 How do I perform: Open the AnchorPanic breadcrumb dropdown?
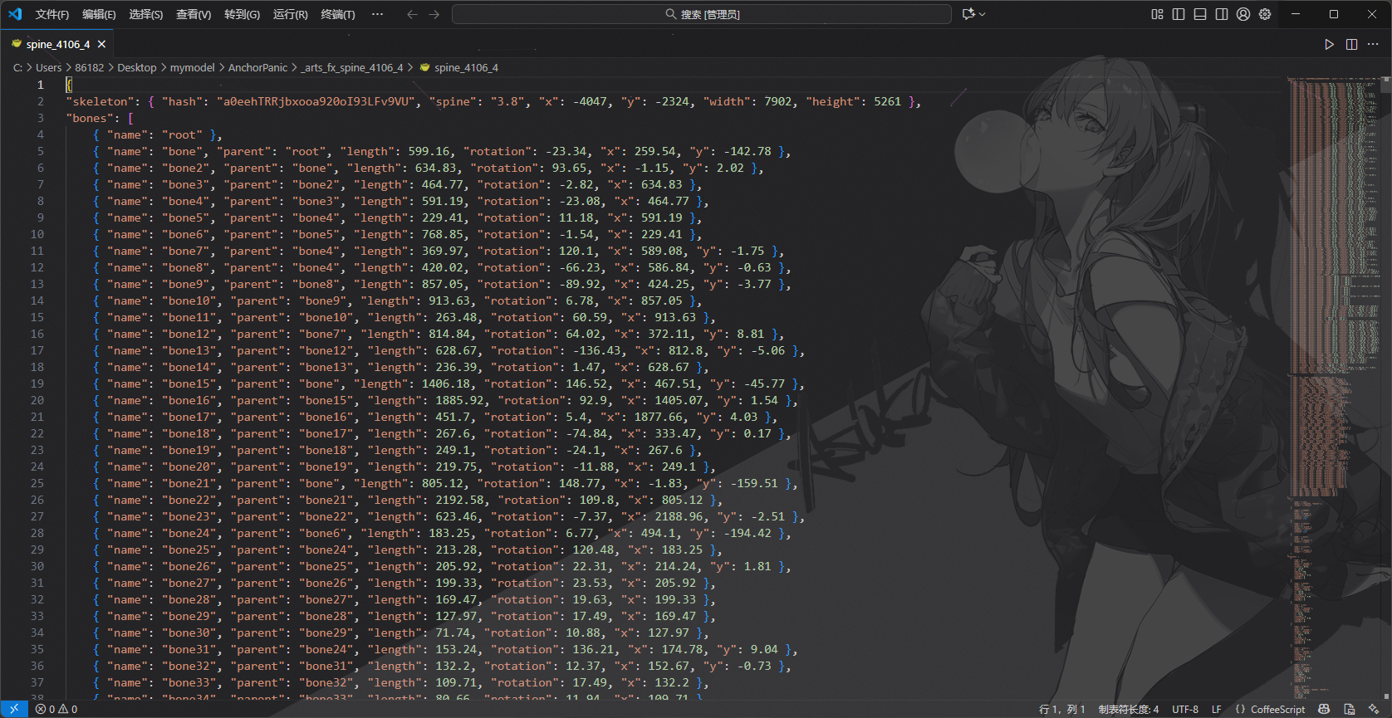tap(257, 68)
